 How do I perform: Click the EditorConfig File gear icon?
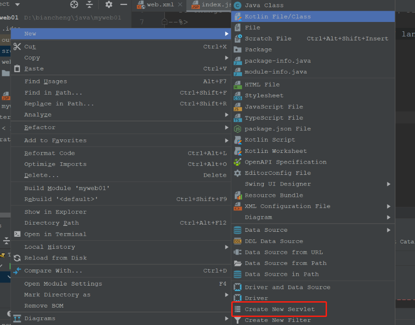pyautogui.click(x=238, y=173)
